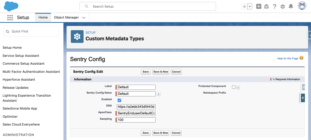311x140 pixels.
Task: Check the Protected Component checkbox
Action: [x=234, y=87]
